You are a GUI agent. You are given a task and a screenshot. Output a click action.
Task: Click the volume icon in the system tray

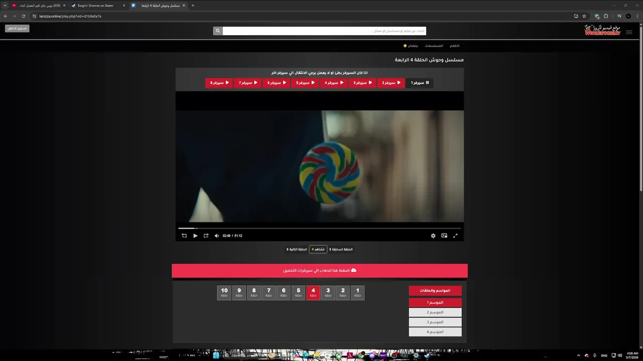coord(620,355)
